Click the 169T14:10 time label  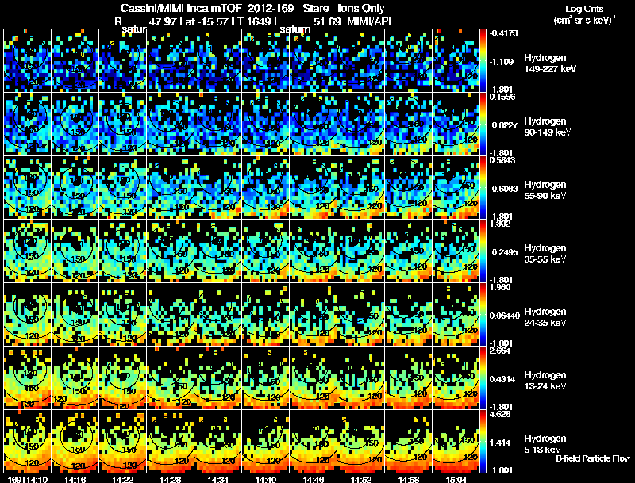28,480
